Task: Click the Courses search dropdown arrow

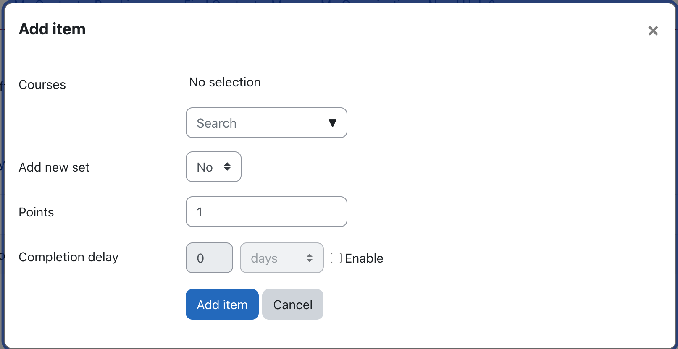Action: tap(332, 123)
